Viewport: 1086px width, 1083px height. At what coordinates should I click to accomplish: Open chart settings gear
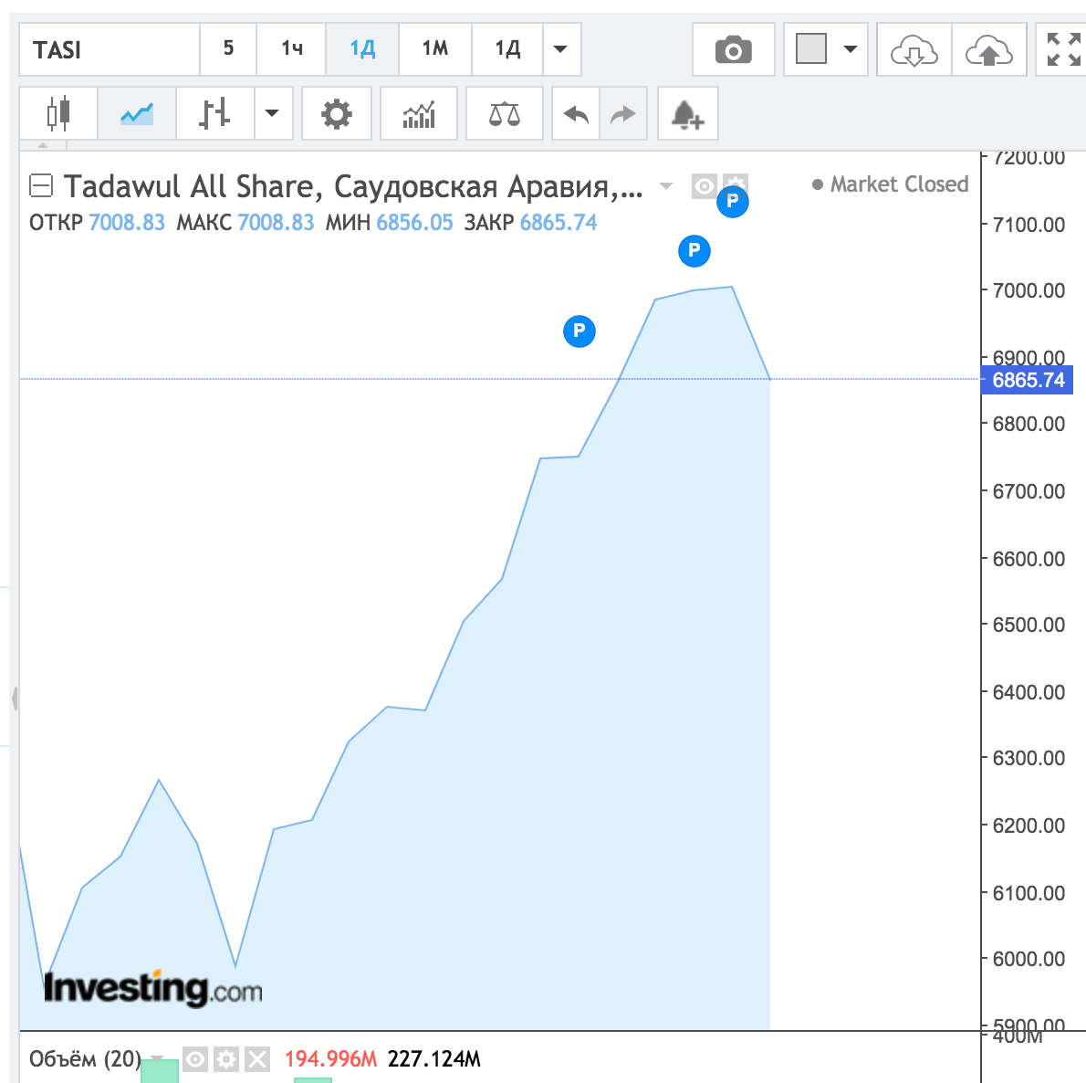(337, 113)
